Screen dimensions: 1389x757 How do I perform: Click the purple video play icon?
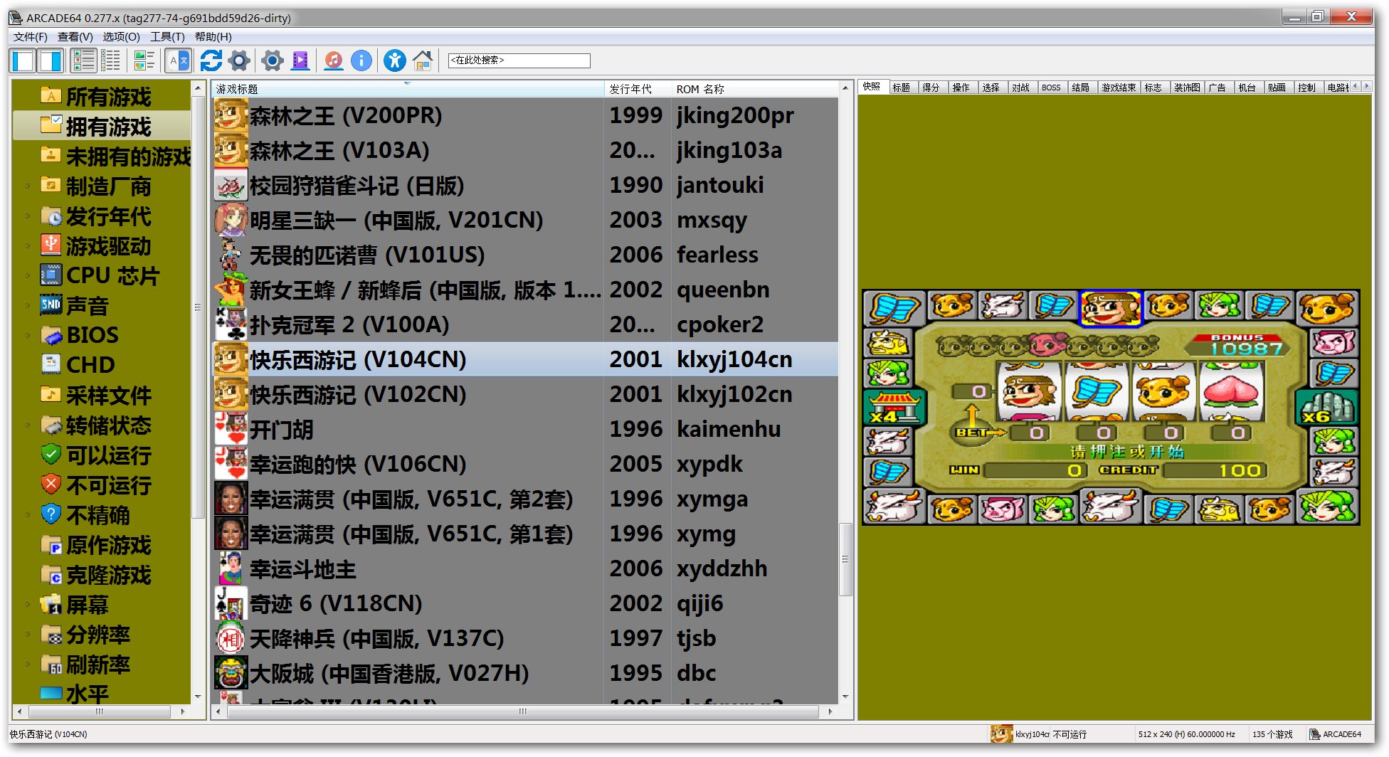[300, 61]
